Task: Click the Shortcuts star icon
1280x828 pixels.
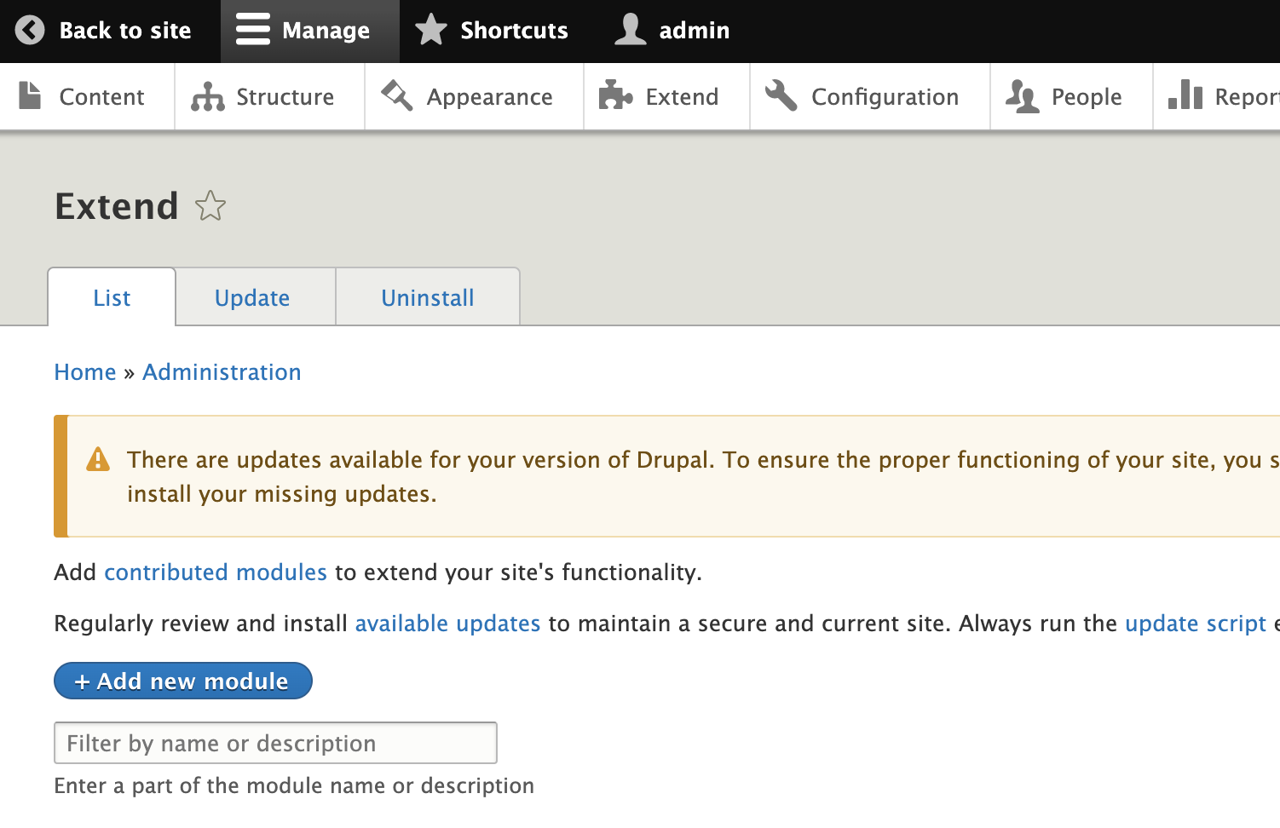Action: tap(431, 30)
